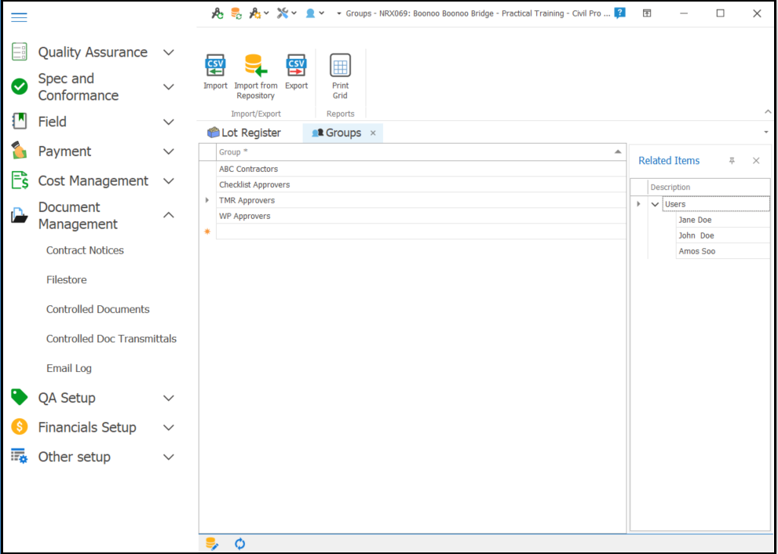
Task: Collapse the Users tree node
Action: click(656, 204)
